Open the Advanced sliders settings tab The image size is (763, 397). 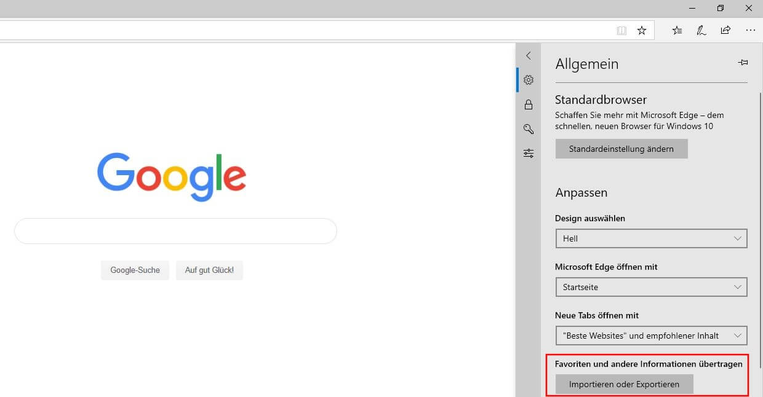pyautogui.click(x=528, y=154)
